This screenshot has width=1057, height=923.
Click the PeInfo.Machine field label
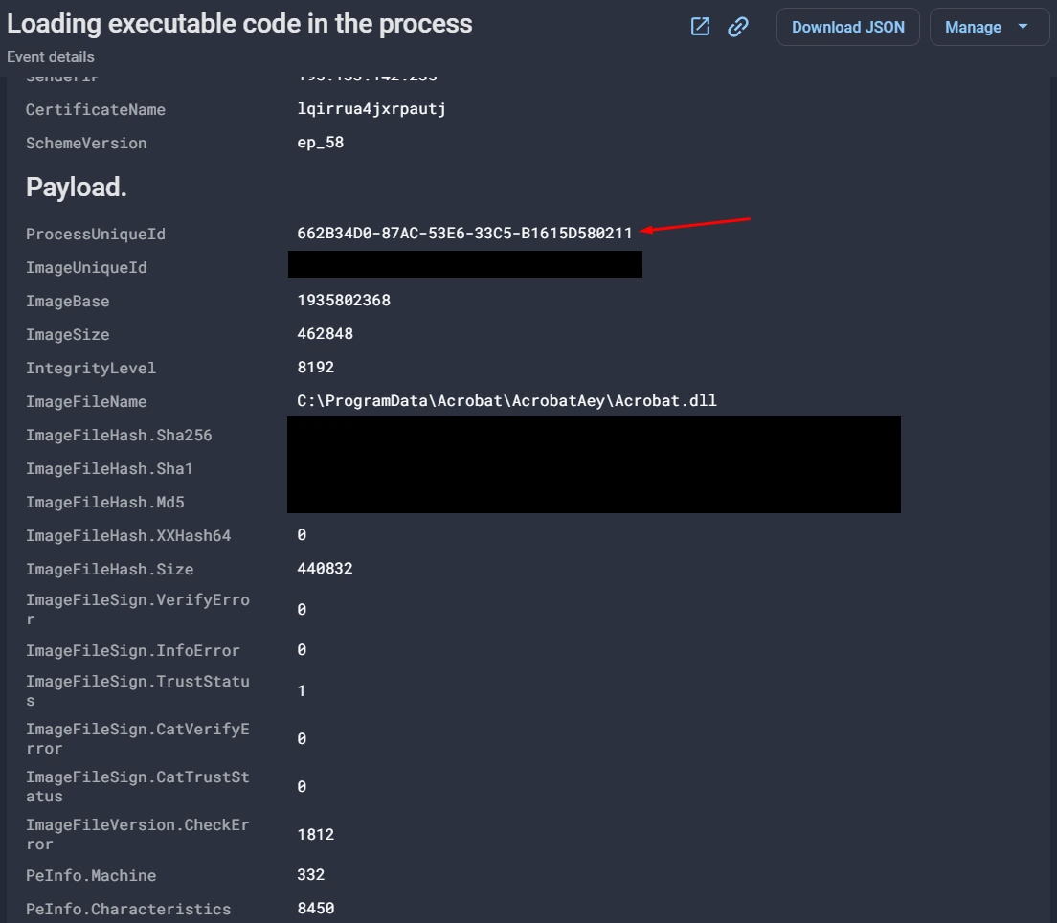pos(91,876)
